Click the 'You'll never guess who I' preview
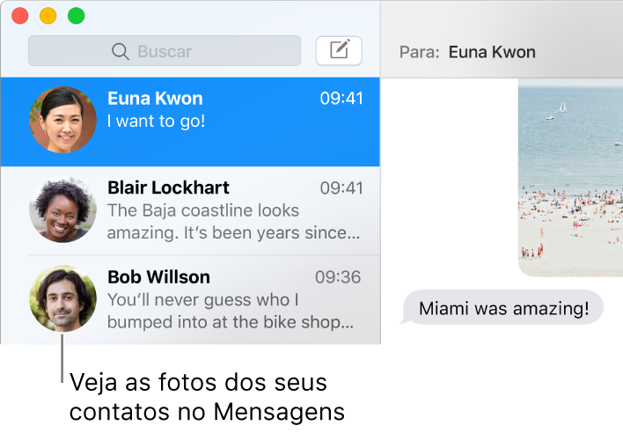The height and width of the screenshot is (433, 623). point(231,311)
